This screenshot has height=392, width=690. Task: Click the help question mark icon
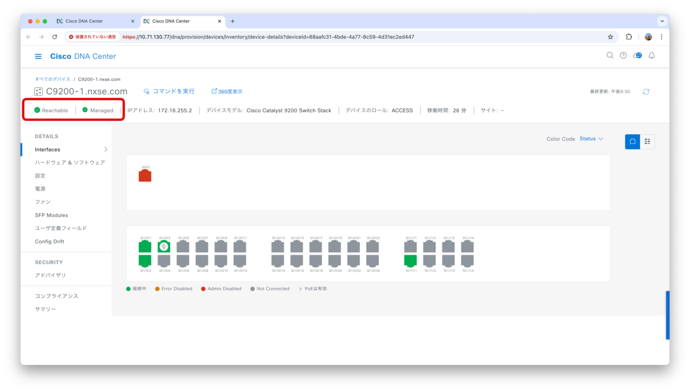624,55
